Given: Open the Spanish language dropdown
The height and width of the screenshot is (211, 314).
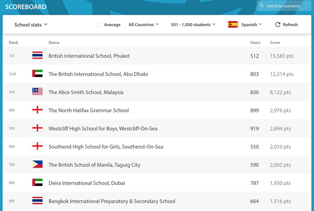Looking at the screenshot, I should tap(251, 25).
